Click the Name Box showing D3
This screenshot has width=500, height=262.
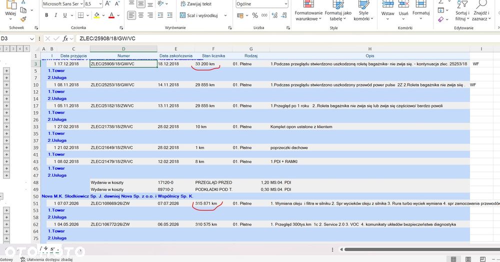coord(17,38)
